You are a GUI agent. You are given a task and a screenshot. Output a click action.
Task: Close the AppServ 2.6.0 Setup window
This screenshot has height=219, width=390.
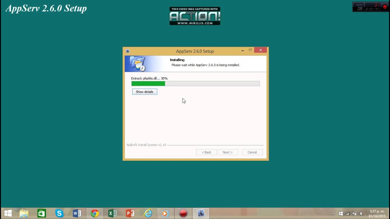pyautogui.click(x=261, y=50)
